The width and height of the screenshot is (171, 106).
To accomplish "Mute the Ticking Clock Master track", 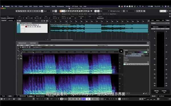I will (x=22, y=25).
